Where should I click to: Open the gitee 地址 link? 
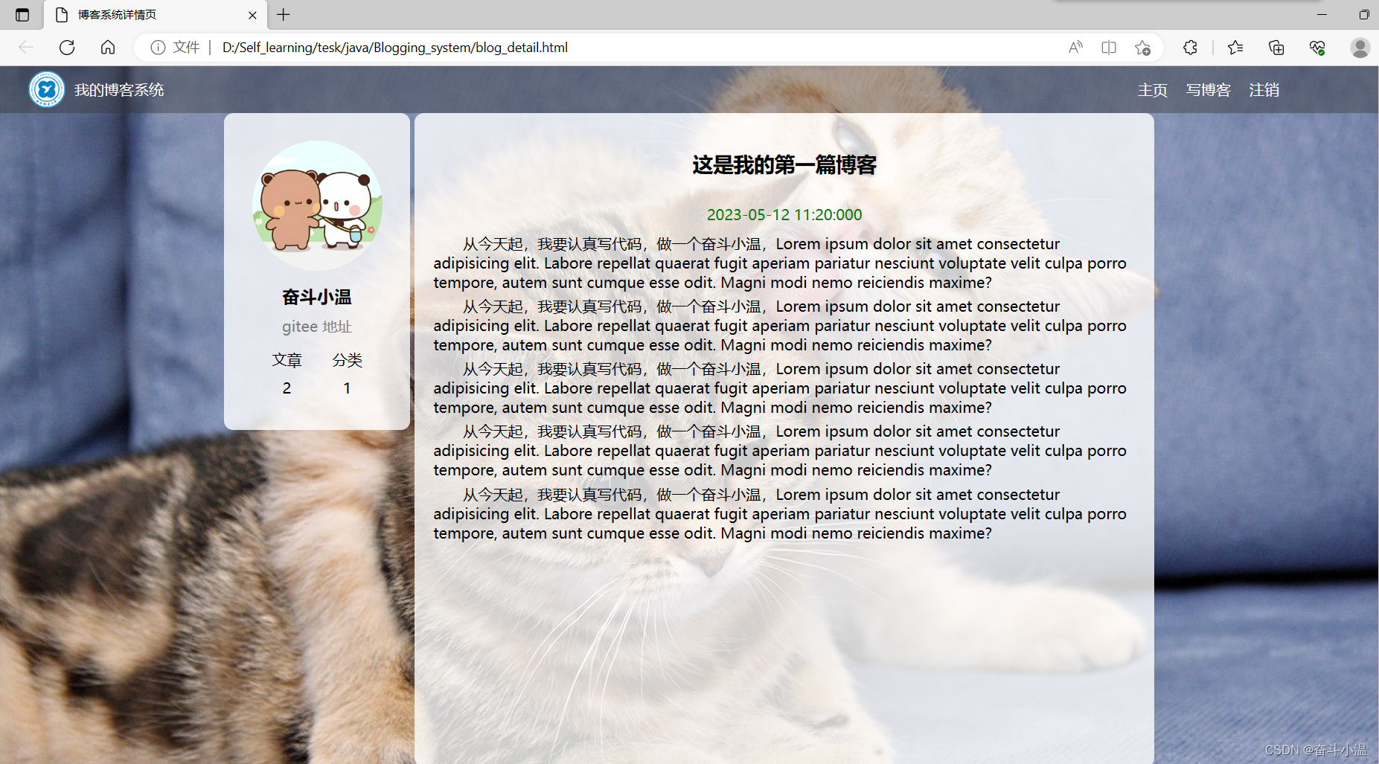point(317,327)
